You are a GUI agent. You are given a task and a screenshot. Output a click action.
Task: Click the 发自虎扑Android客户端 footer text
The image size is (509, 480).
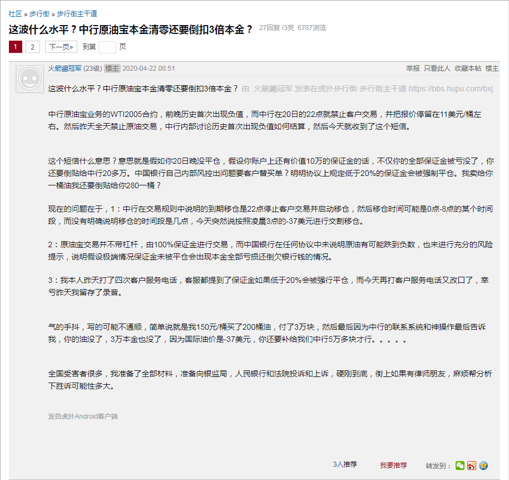[x=83, y=417]
